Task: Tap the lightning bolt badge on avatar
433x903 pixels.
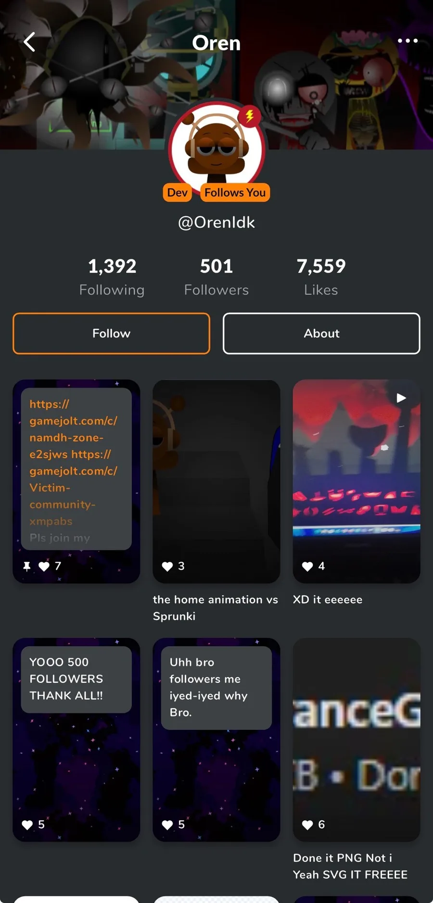Action: tap(250, 116)
